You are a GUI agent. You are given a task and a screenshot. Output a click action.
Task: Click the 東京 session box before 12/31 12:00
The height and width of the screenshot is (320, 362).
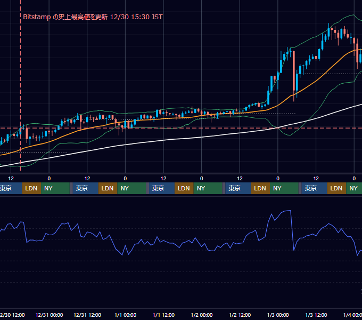[x=84, y=188]
